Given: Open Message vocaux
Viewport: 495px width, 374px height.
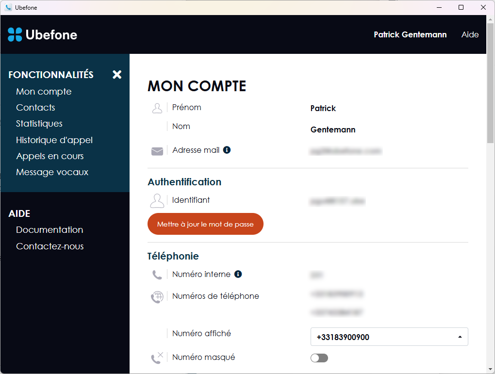Looking at the screenshot, I should click(52, 172).
